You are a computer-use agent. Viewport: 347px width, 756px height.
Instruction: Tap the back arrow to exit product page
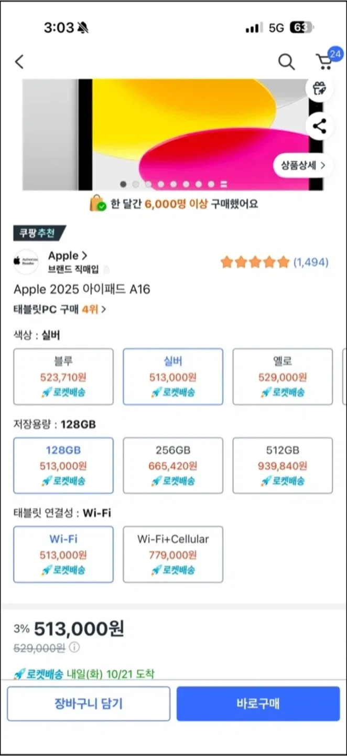[x=19, y=61]
